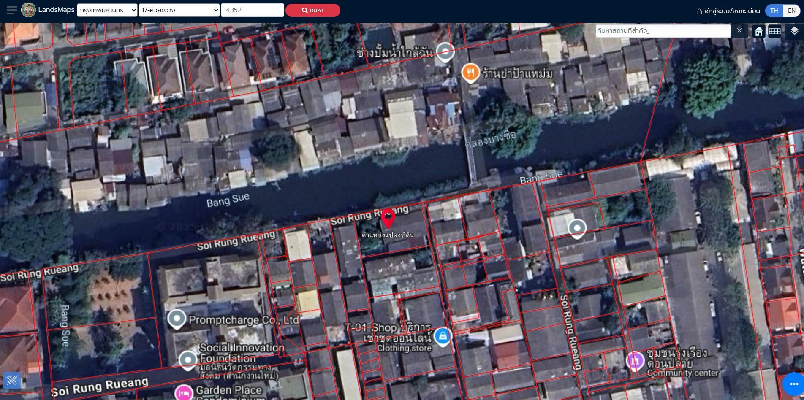Open the measurement tools icon
This screenshot has width=804, height=400.
click(12, 380)
